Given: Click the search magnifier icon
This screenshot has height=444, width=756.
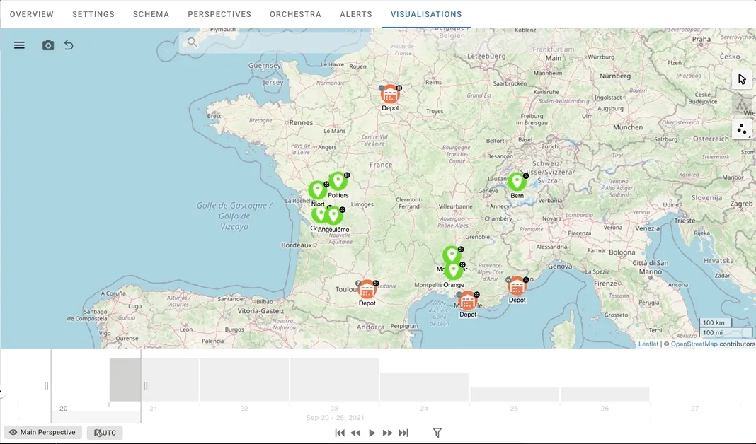Looking at the screenshot, I should click(193, 42).
